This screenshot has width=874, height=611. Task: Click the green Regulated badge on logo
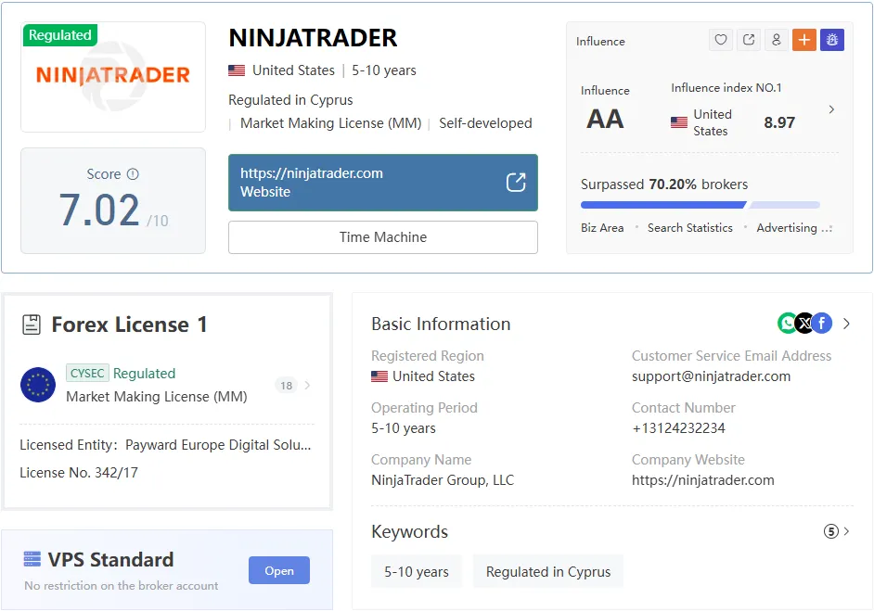tap(60, 35)
